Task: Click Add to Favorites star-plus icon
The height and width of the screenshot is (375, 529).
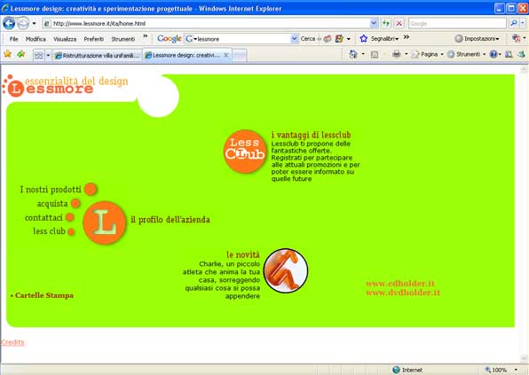Action: click(21, 54)
